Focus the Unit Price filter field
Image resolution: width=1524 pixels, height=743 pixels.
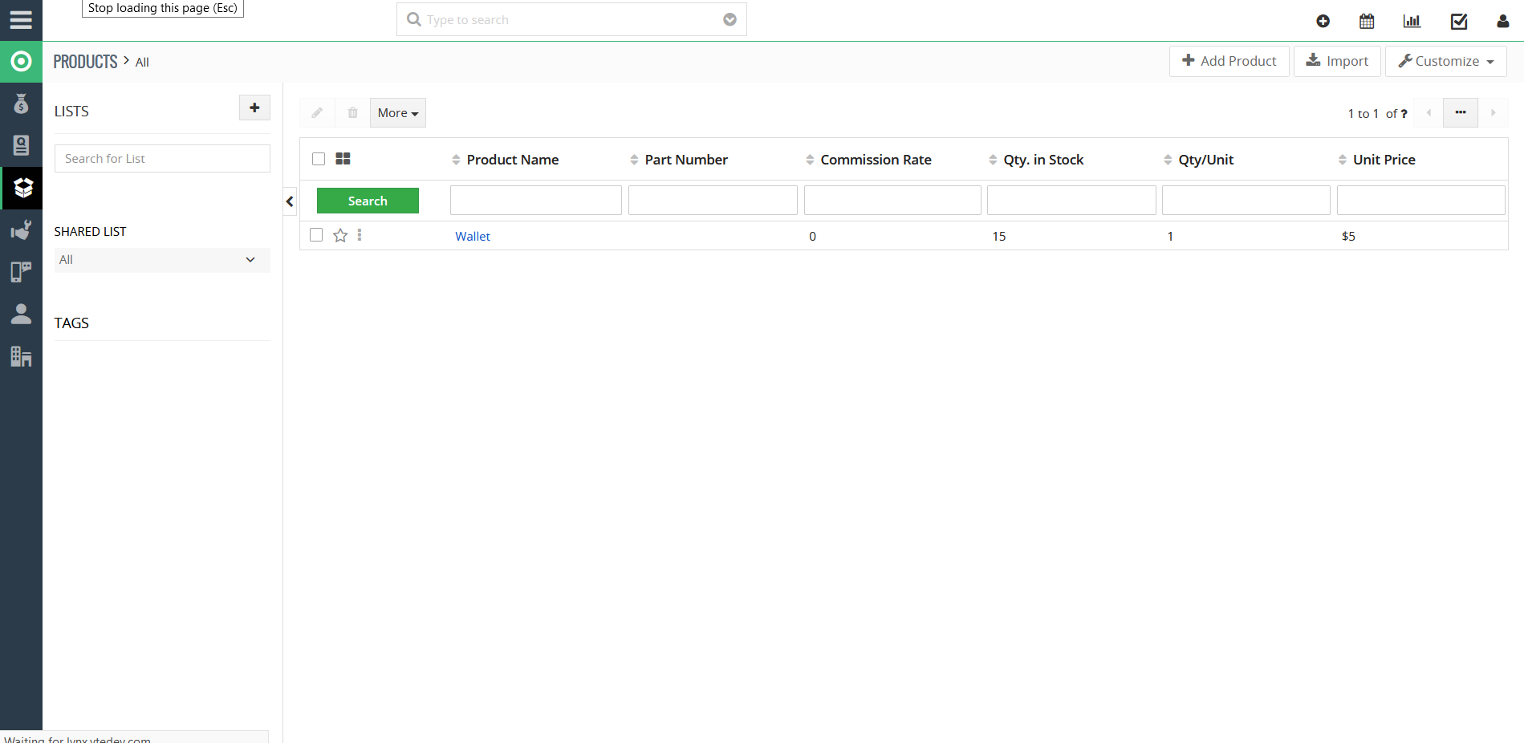[x=1421, y=200]
